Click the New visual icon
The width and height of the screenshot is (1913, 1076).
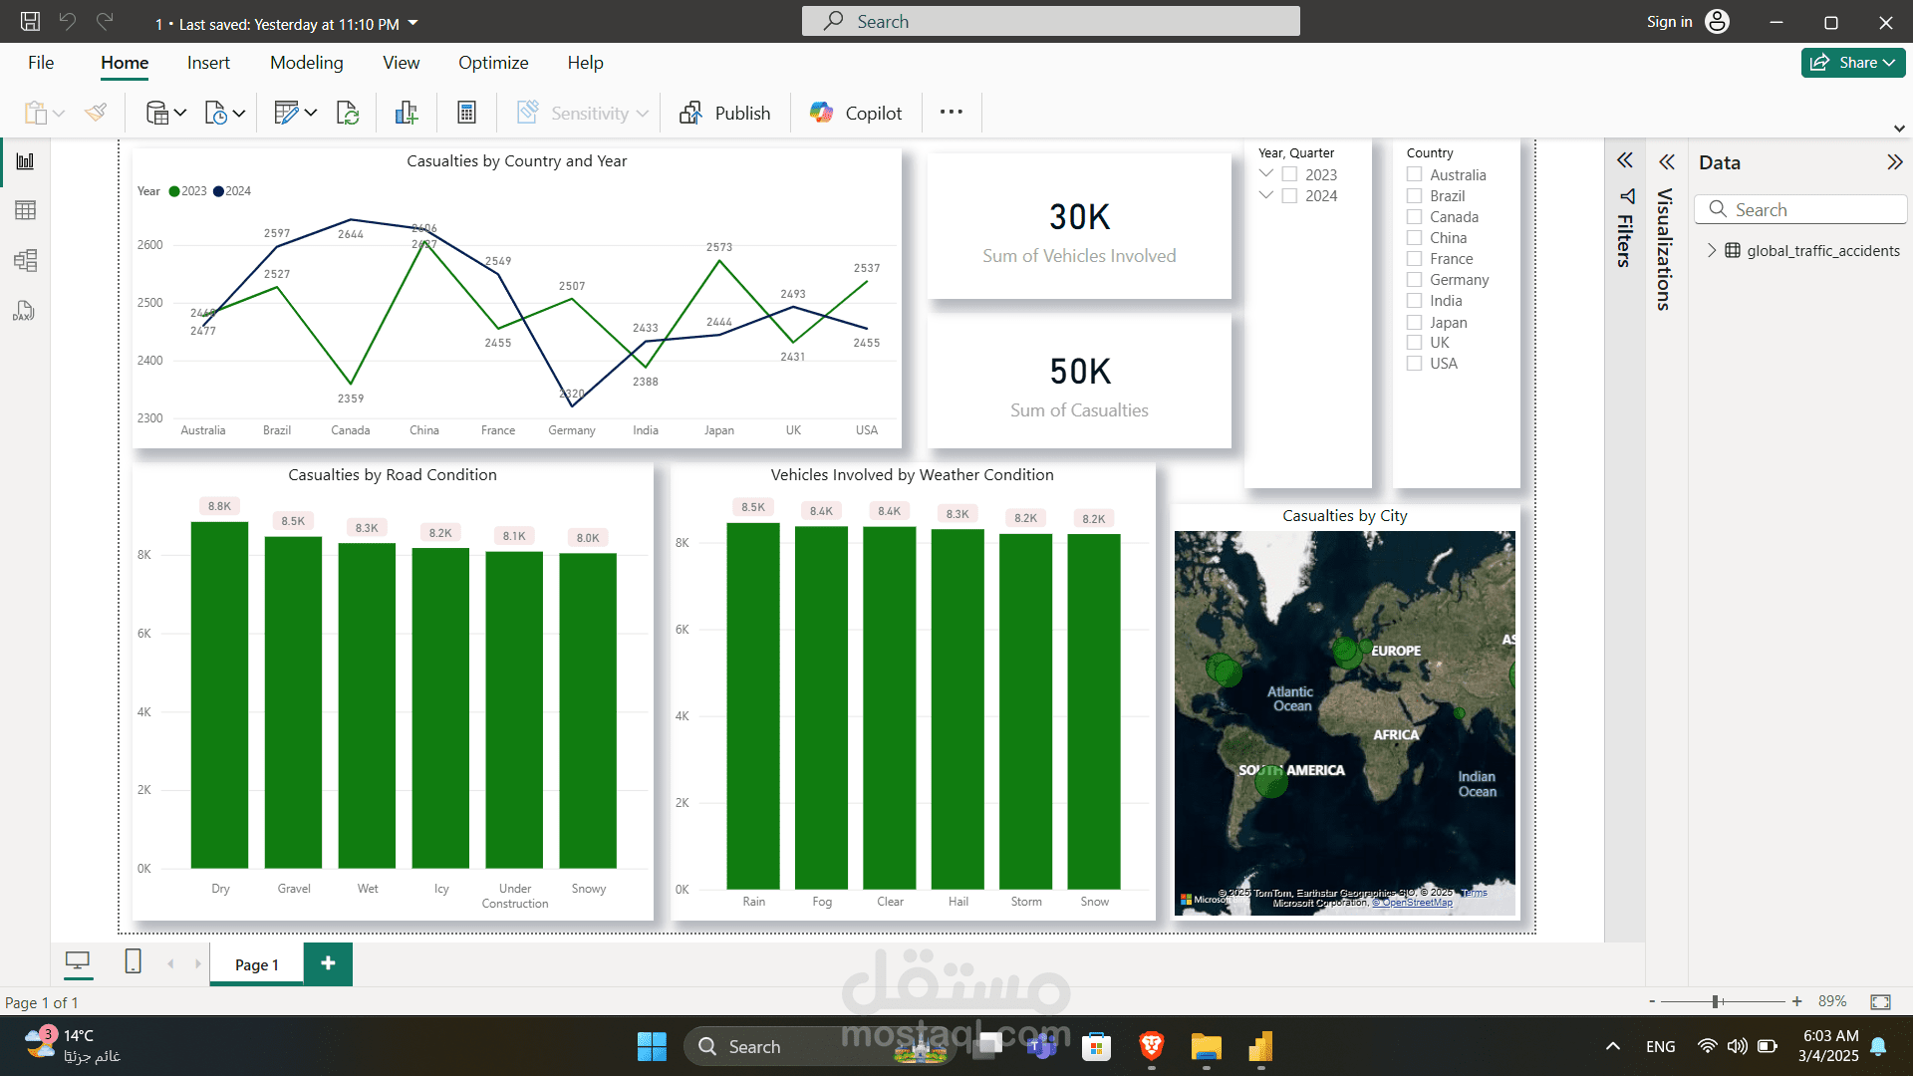tap(406, 113)
